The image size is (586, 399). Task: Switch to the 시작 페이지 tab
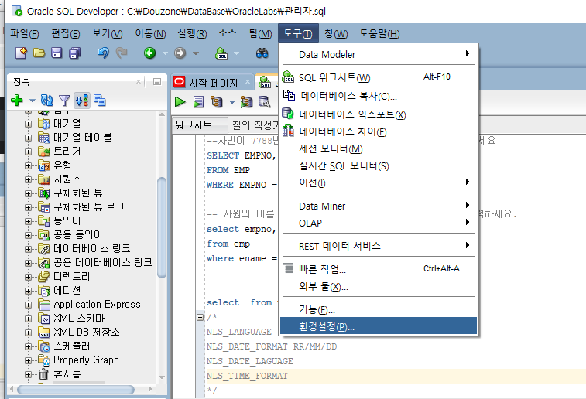click(213, 83)
